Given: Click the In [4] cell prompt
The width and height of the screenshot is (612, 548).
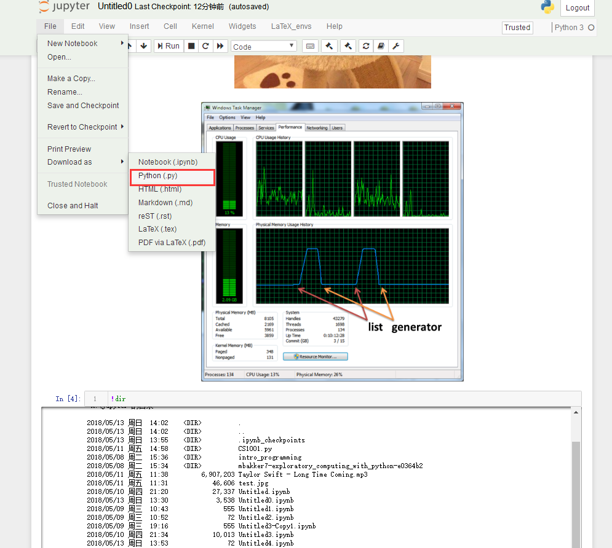Looking at the screenshot, I should 68,399.
